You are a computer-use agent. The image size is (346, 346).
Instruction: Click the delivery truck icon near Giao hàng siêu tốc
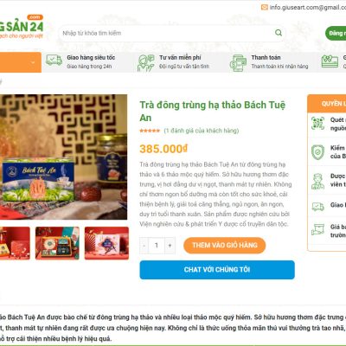54,61
